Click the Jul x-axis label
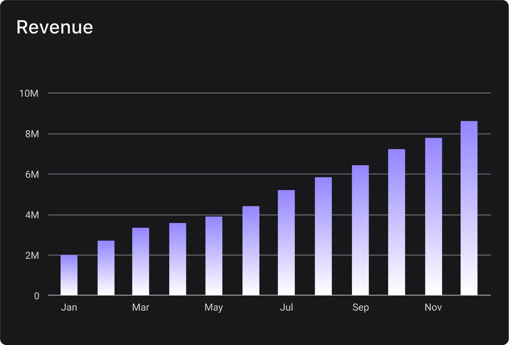Viewport: 509px width, 345px height. (286, 307)
